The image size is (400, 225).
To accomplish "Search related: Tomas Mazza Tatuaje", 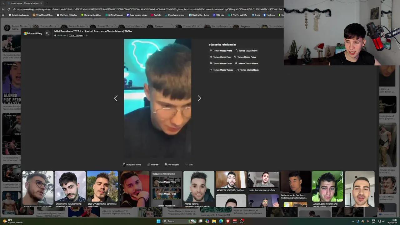I will [222, 70].
